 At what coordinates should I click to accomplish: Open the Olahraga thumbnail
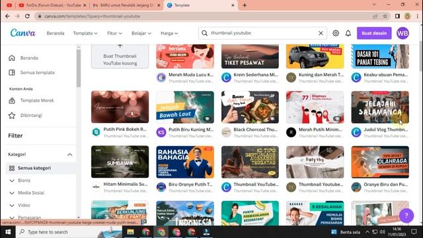pyautogui.click(x=380, y=162)
